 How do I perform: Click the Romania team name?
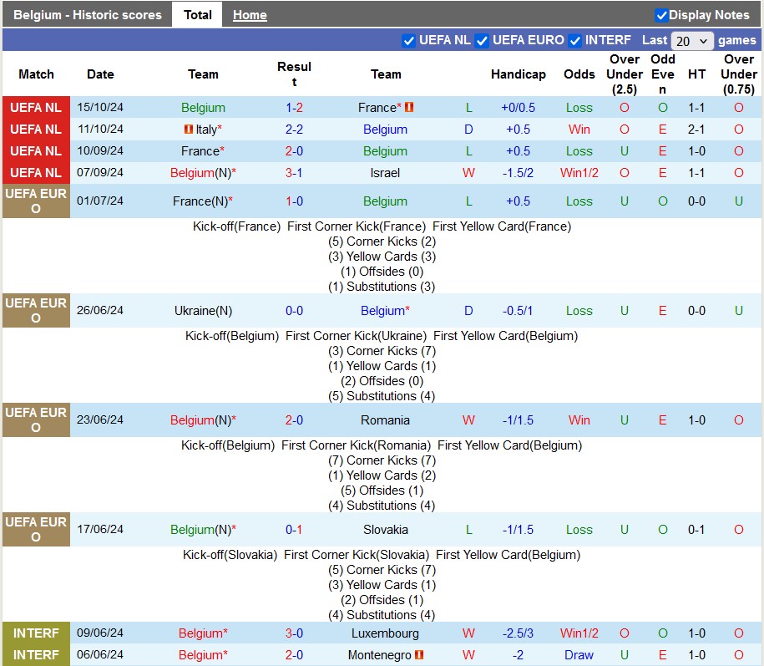[x=385, y=420]
